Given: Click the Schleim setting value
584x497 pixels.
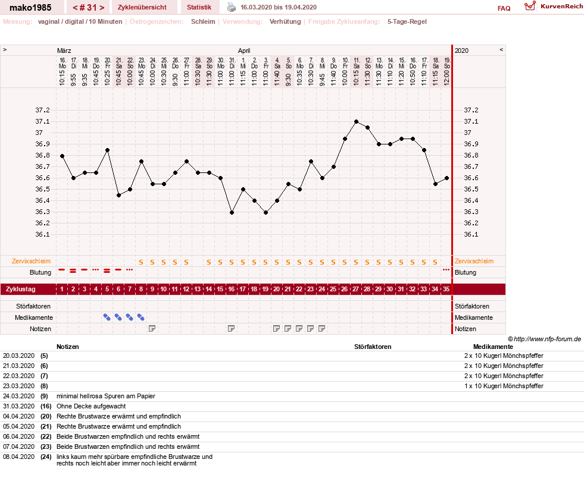Looking at the screenshot, I should [203, 21].
